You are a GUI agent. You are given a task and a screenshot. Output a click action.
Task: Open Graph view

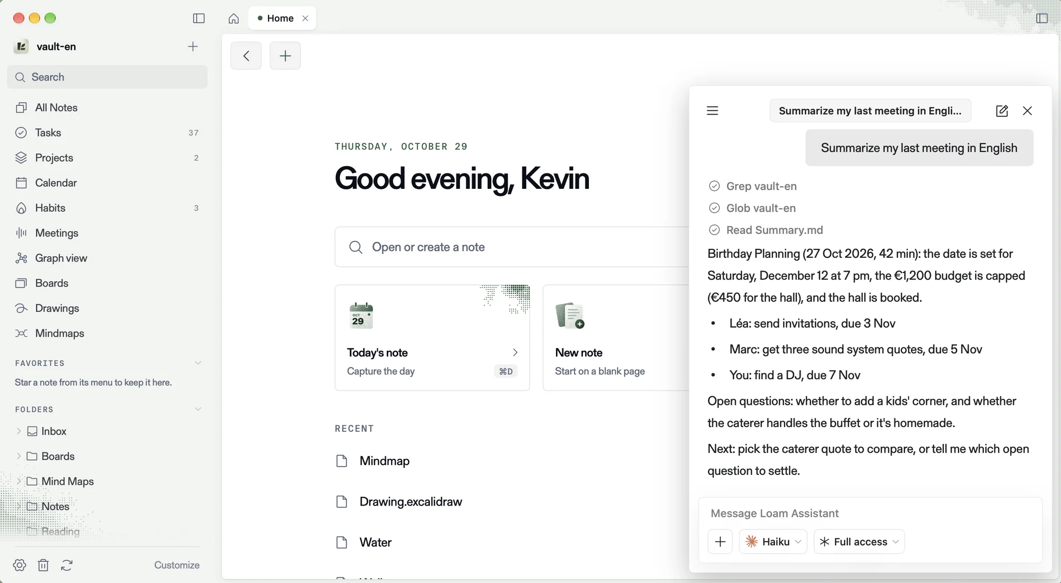pyautogui.click(x=107, y=258)
